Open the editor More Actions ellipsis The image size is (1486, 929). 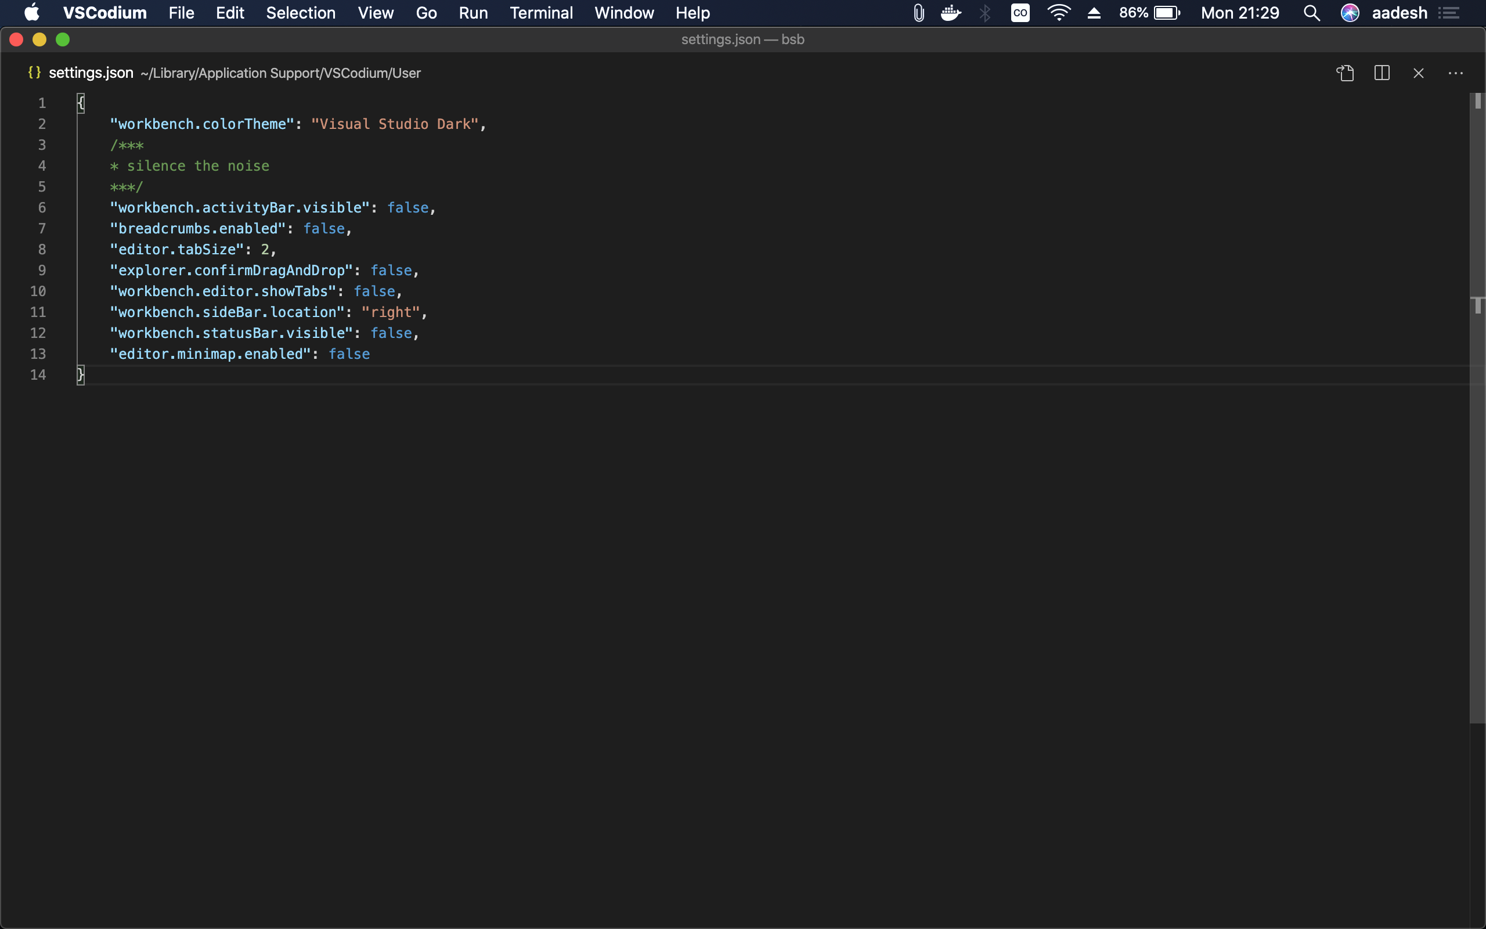pyautogui.click(x=1455, y=73)
